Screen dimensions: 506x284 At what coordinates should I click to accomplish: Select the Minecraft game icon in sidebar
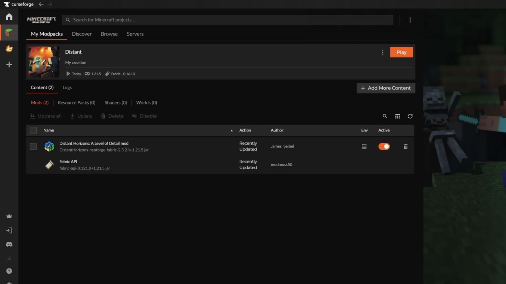coord(9,32)
